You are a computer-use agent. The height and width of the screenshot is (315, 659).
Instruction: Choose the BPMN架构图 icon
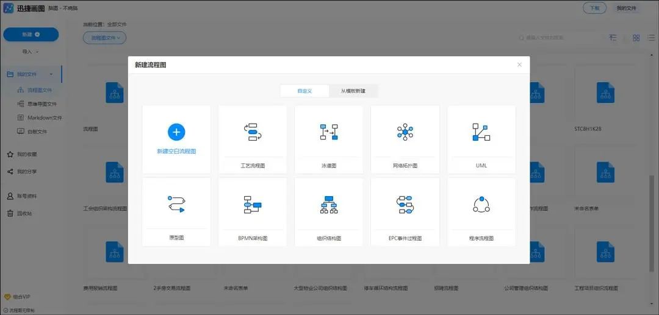click(253, 204)
